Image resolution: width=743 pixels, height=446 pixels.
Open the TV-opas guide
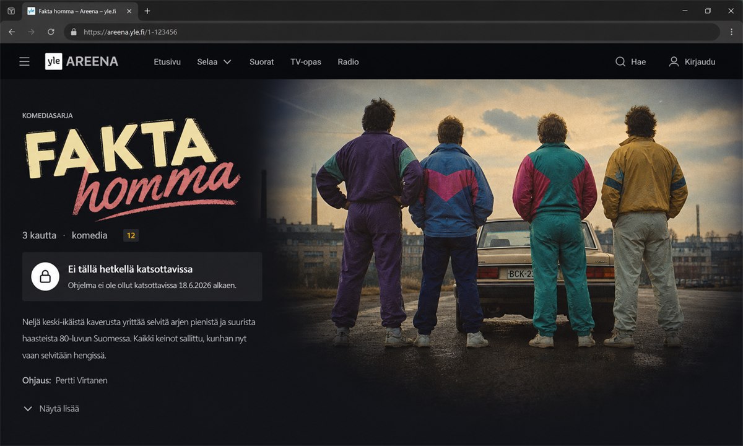[306, 62]
